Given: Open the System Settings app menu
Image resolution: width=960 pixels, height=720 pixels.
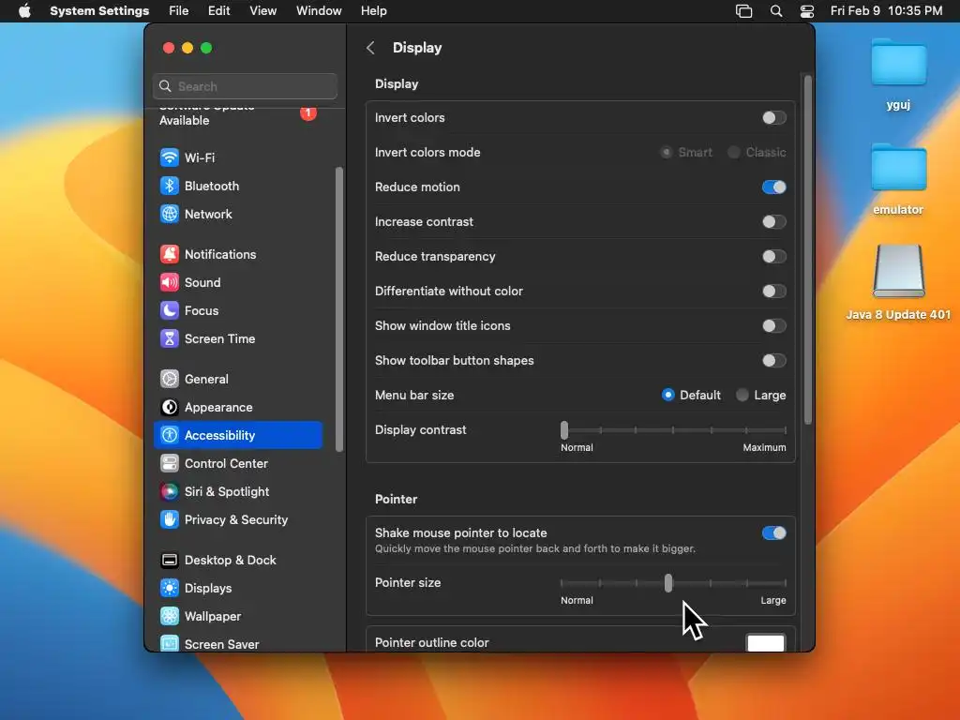Looking at the screenshot, I should click(x=99, y=11).
